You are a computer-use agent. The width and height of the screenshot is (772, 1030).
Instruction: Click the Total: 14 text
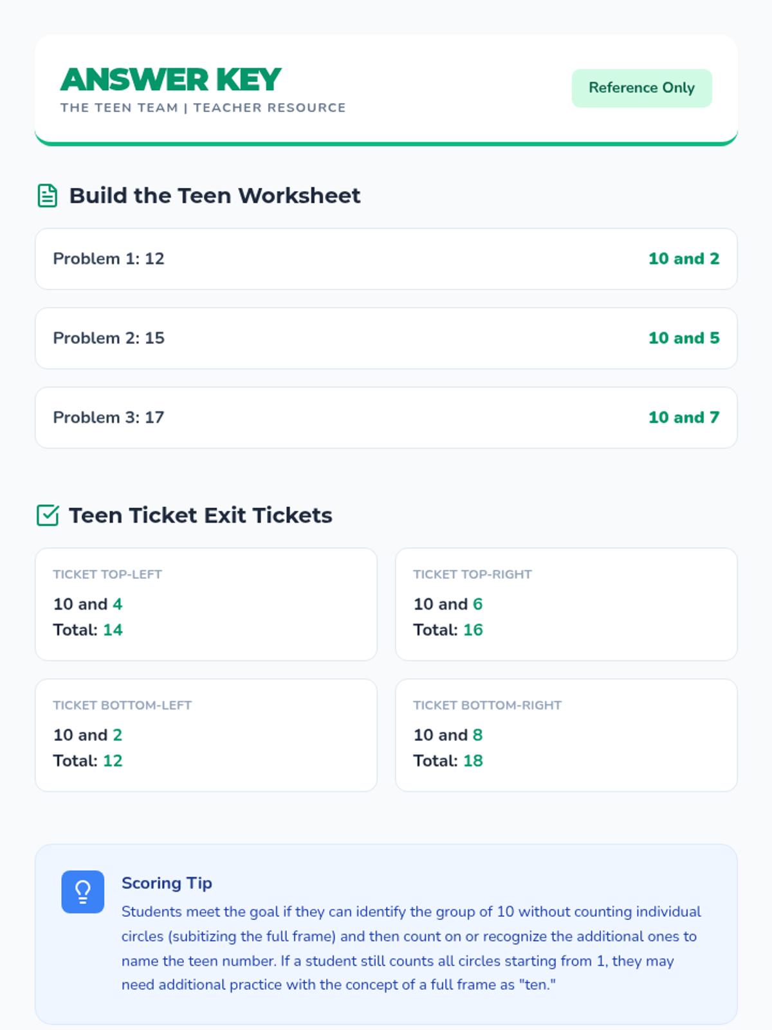(87, 630)
